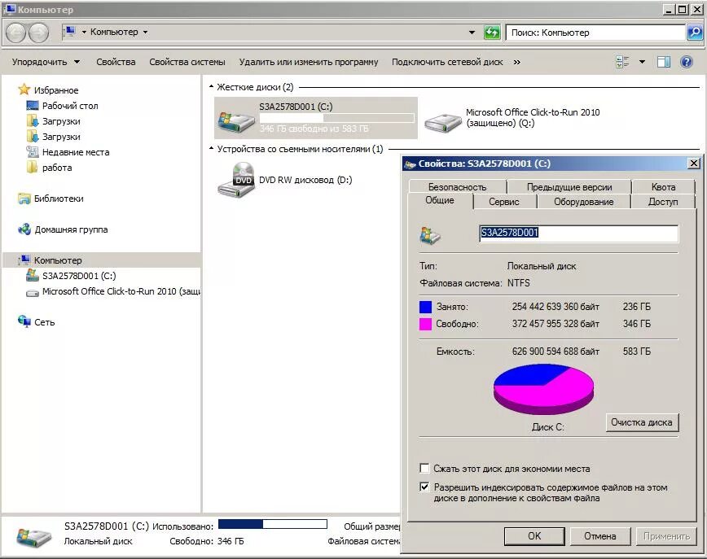Expand arrow before Компьютер in address bar

84,32
